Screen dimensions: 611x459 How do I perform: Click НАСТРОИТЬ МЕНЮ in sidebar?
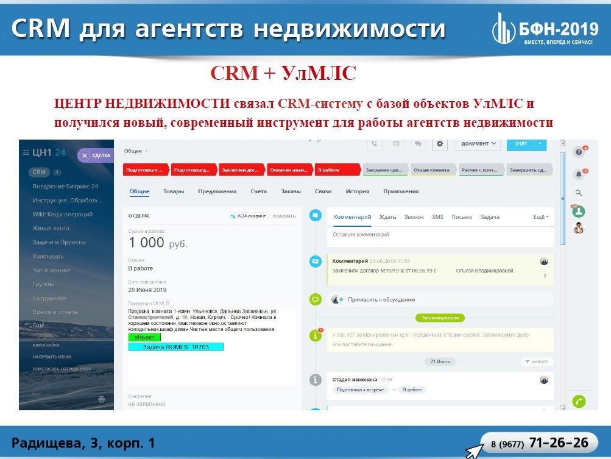pyautogui.click(x=52, y=357)
